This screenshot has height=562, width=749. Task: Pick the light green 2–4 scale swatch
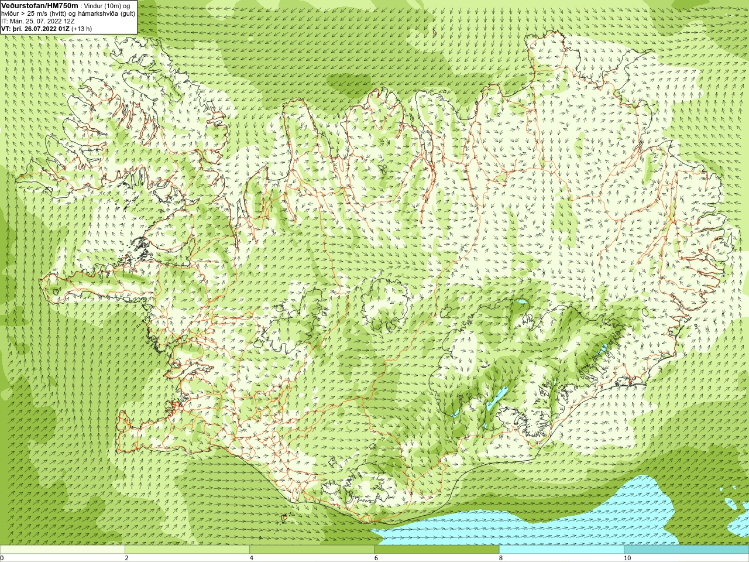(x=187, y=550)
